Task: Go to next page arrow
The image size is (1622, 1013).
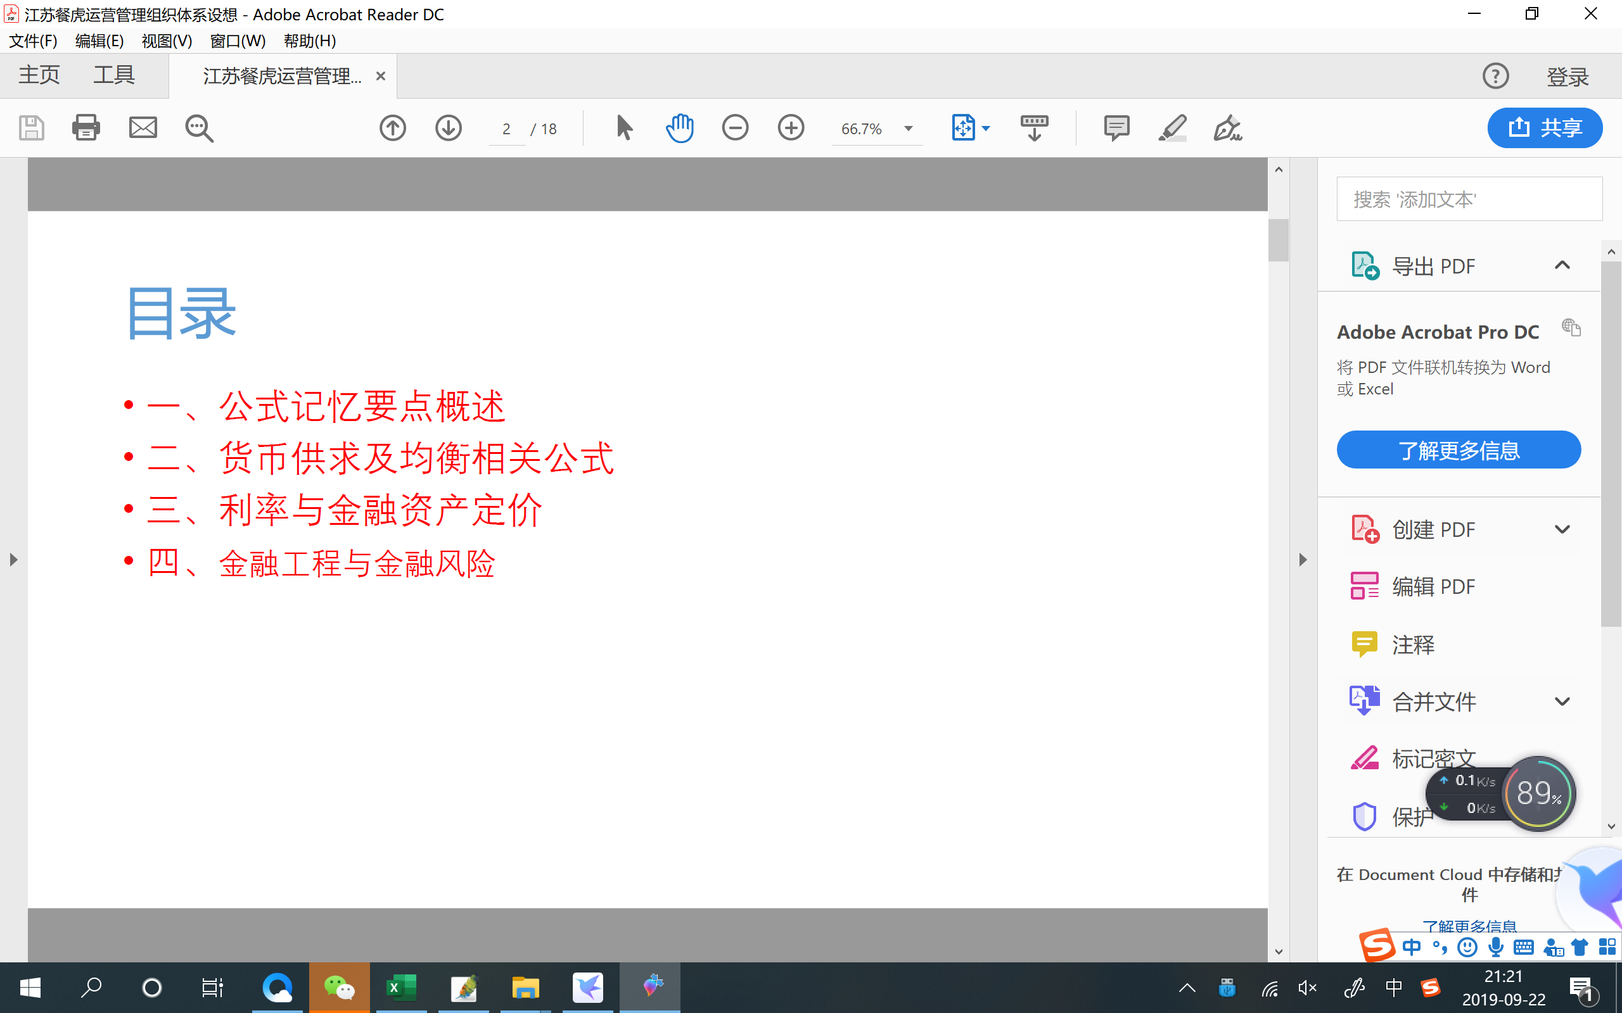Action: [449, 127]
